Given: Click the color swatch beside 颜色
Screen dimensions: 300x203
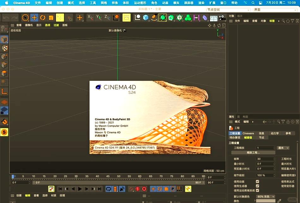Looking at the screenshot, I should 266,201.
